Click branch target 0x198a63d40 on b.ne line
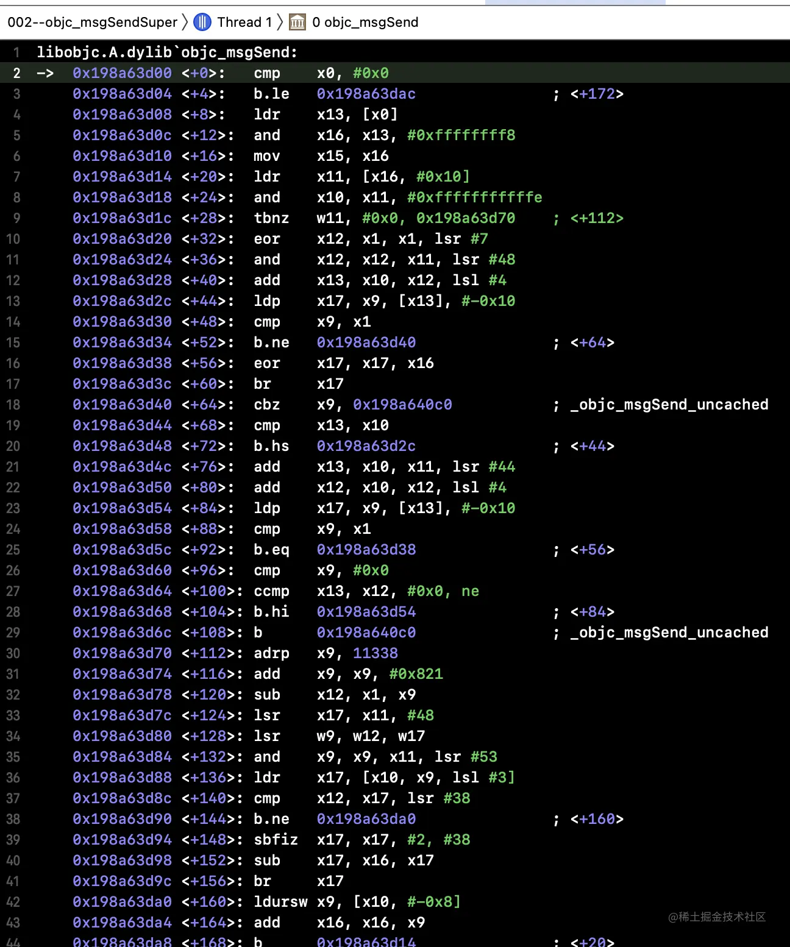The image size is (790, 947). (x=366, y=342)
